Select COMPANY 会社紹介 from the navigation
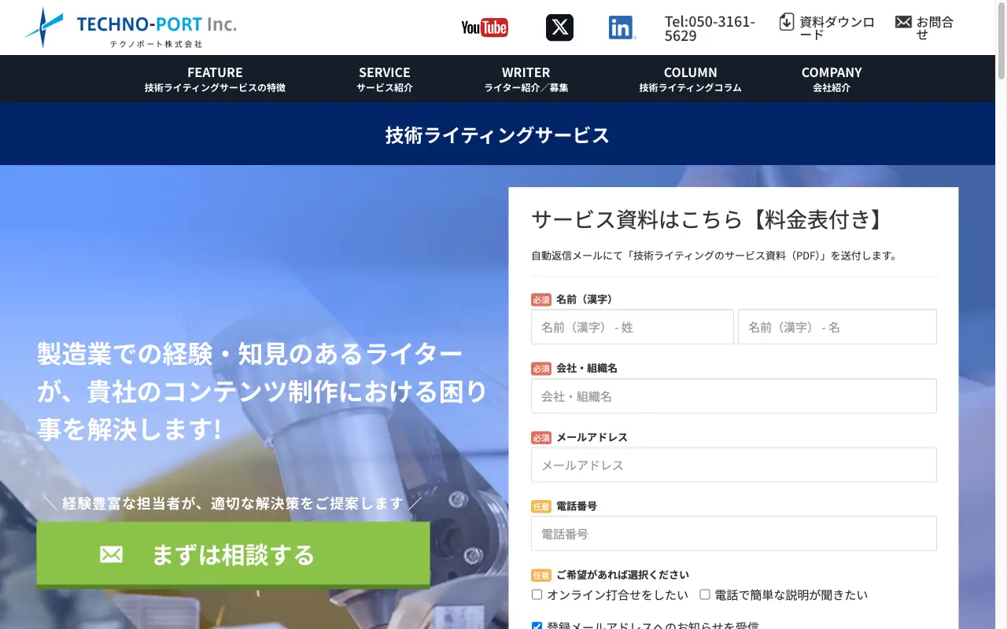1007x629 pixels. [832, 79]
